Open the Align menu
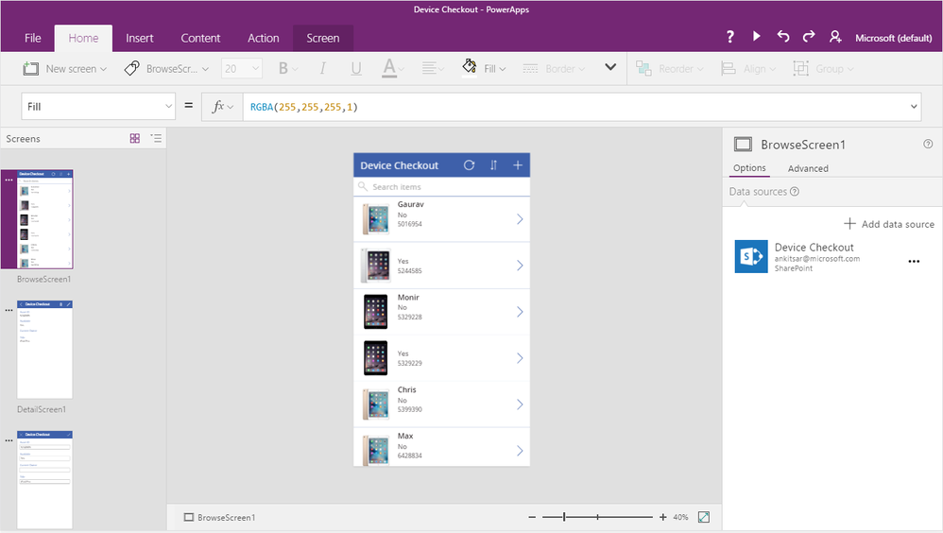This screenshot has width=943, height=533. [x=748, y=69]
